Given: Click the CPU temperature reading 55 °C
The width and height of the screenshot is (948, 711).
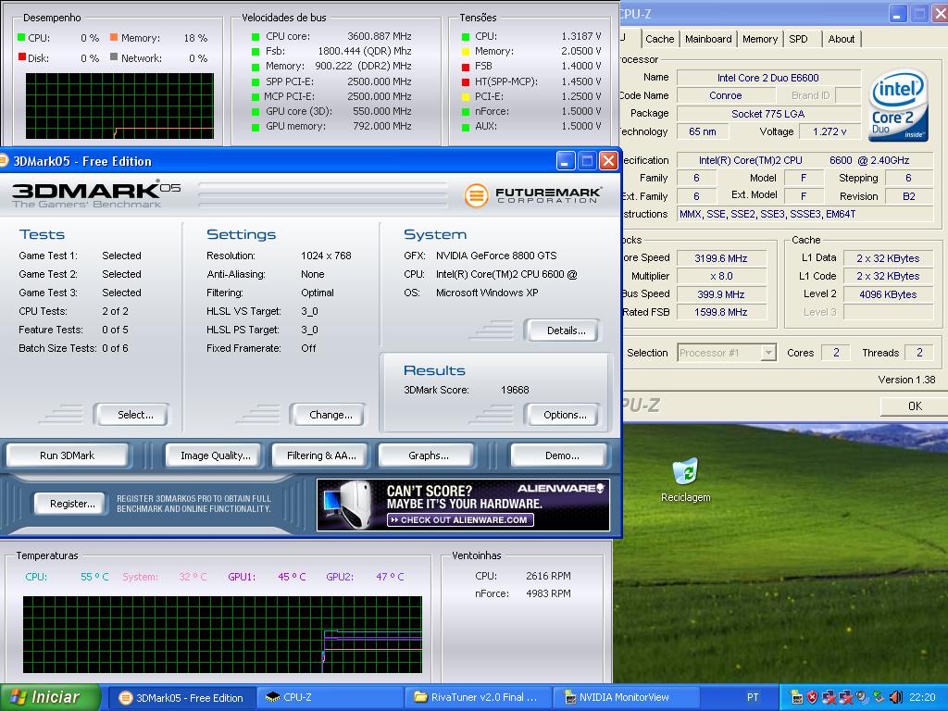Looking at the screenshot, I should 95,577.
